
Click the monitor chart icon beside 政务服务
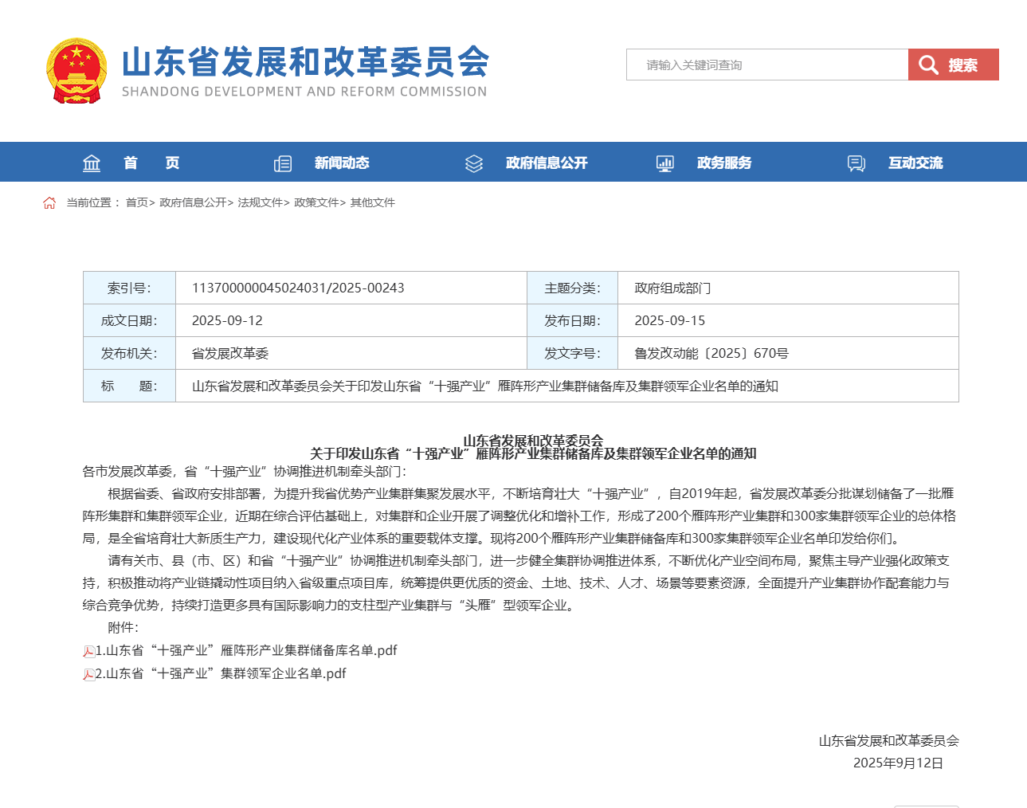pyautogui.click(x=664, y=163)
